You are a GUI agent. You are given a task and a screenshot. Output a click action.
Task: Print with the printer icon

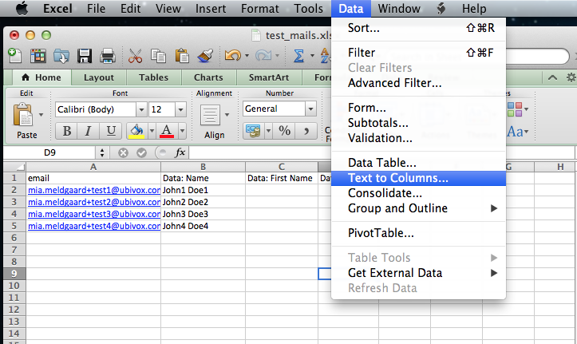click(x=108, y=56)
